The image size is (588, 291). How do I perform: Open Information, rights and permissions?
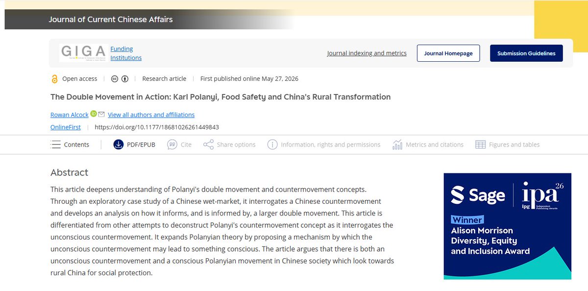[331, 145]
